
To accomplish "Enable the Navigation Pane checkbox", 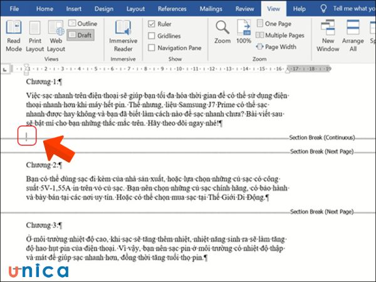I will tap(152, 48).
